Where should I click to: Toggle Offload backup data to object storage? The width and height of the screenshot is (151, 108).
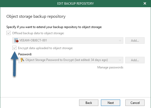point(8,33)
